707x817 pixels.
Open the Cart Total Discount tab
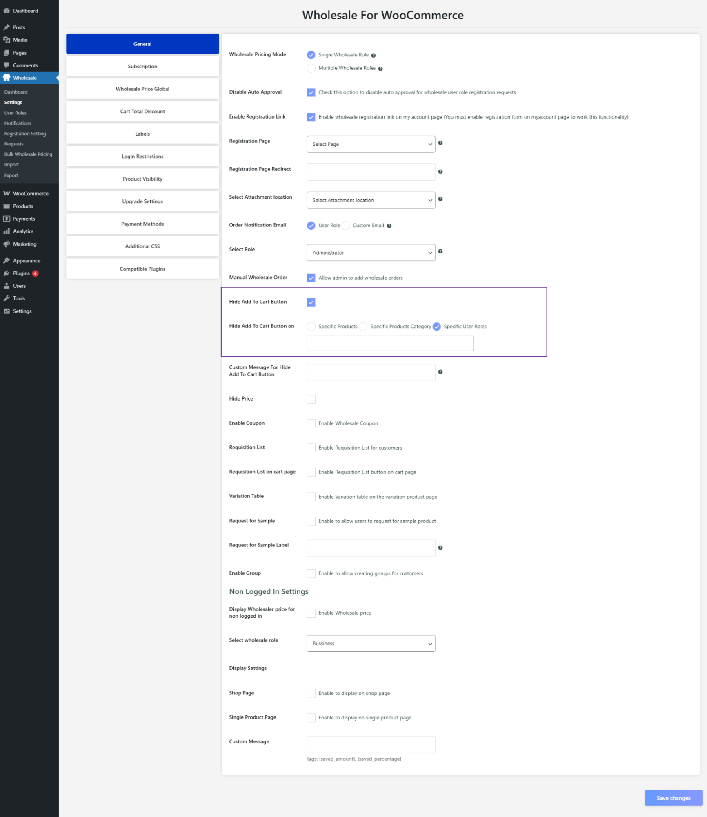pos(142,111)
